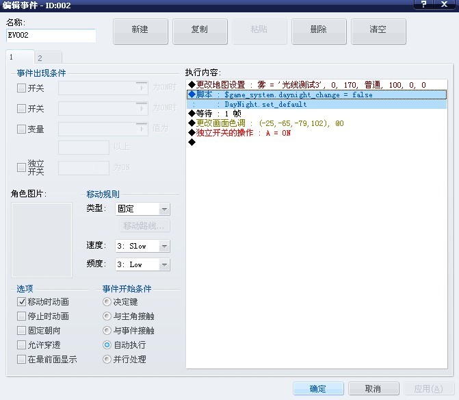The image size is (459, 400).
Task: Select the 更改画面色调 command line
Action: pos(317,123)
